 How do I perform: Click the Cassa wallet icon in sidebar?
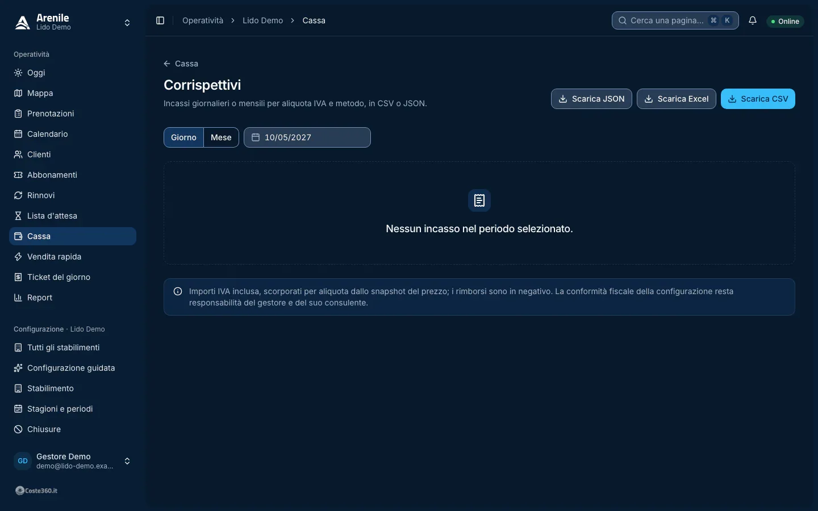[18, 236]
